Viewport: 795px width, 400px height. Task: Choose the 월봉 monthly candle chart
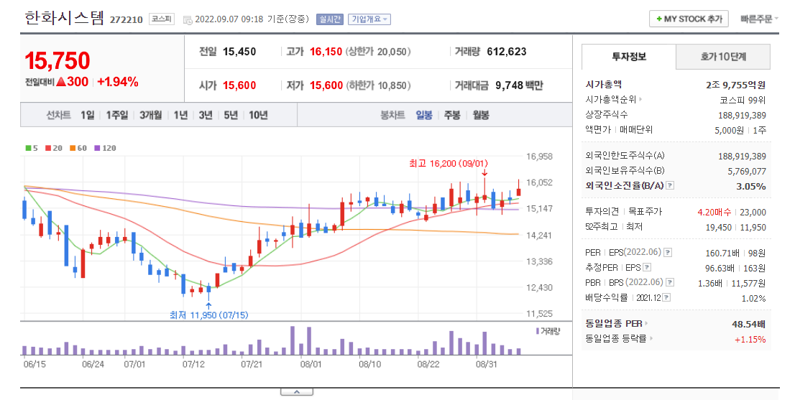pyautogui.click(x=481, y=116)
